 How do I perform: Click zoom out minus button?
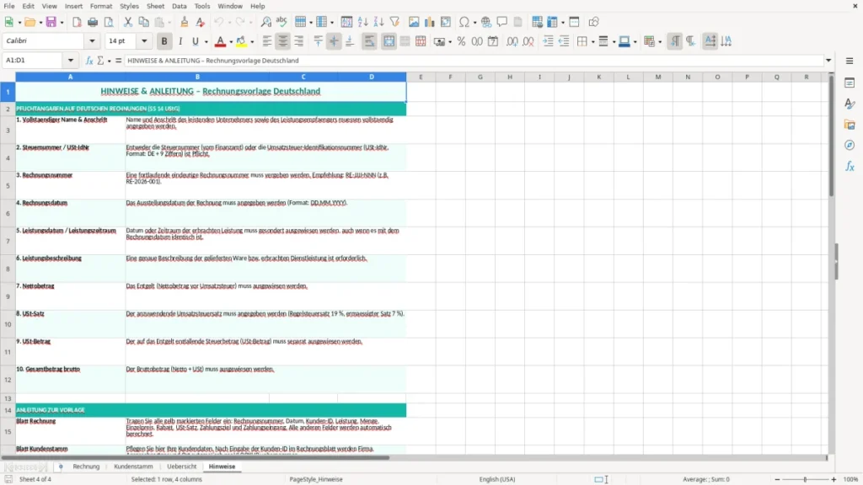click(777, 479)
